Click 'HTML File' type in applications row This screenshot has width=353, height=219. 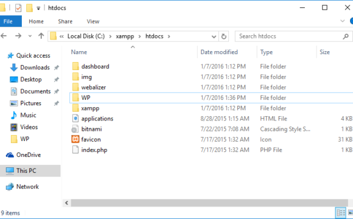[x=273, y=119]
